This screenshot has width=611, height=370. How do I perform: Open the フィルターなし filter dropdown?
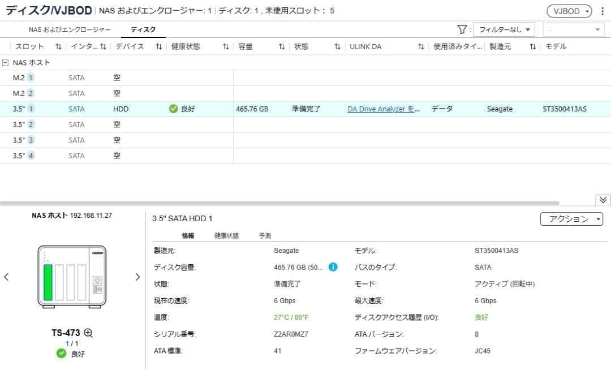point(504,29)
